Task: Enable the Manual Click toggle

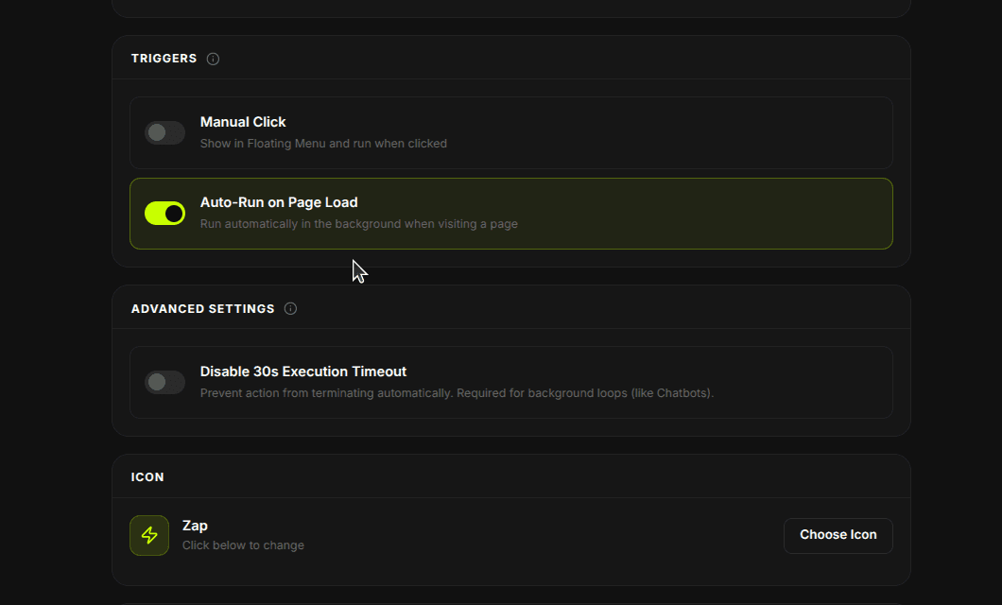Action: pyautogui.click(x=164, y=133)
